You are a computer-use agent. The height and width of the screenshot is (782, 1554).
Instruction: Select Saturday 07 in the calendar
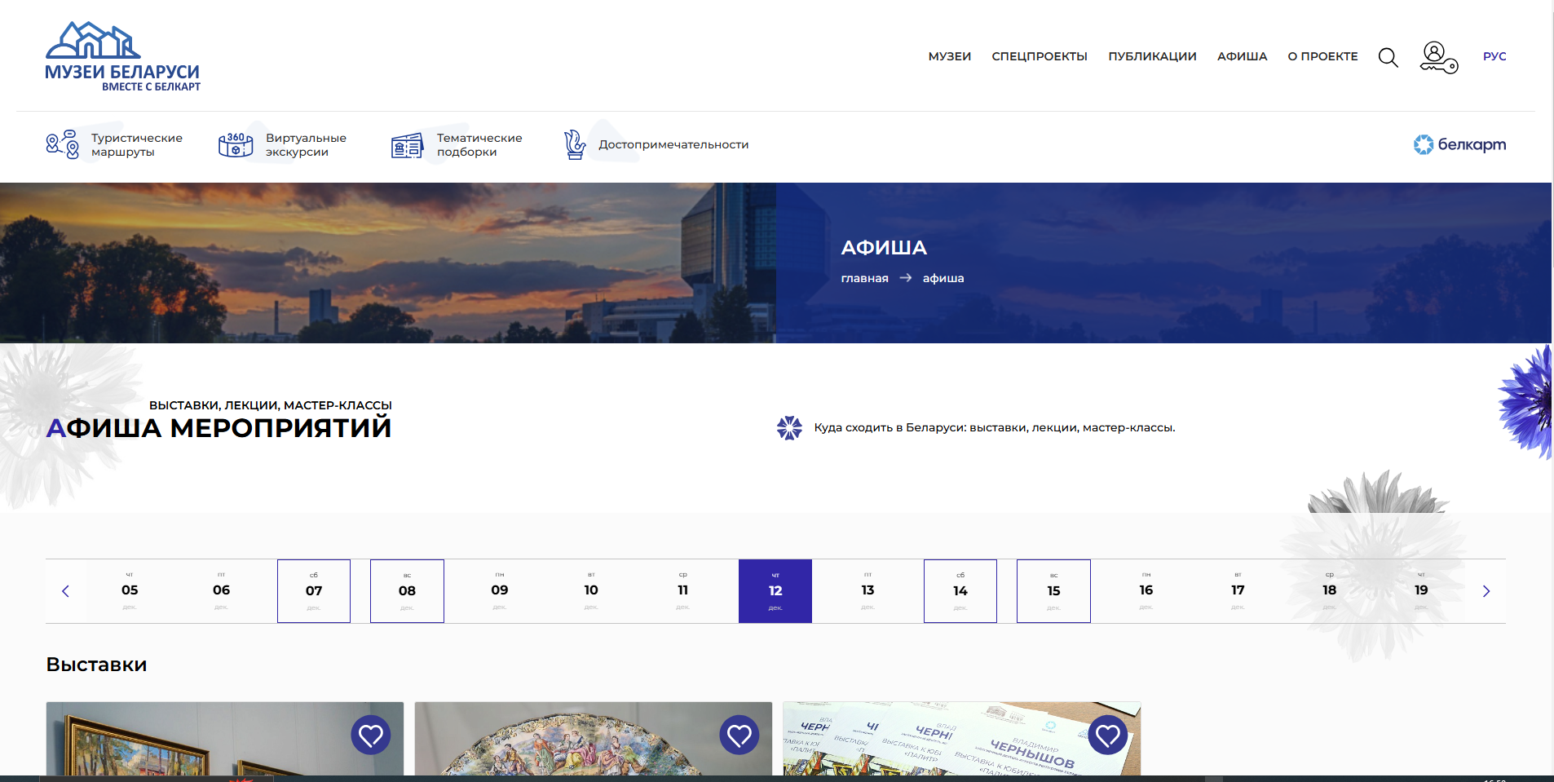pos(314,591)
